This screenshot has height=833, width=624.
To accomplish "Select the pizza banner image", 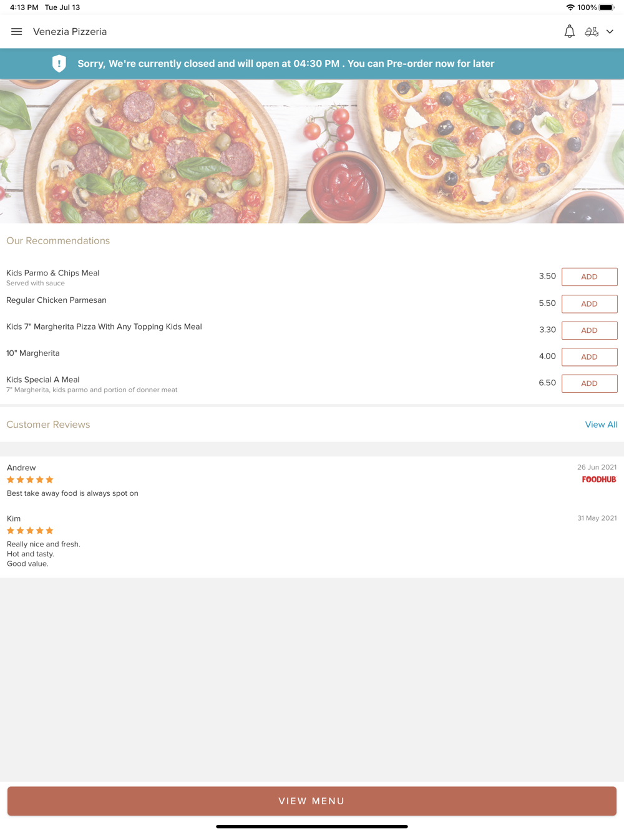I will 312,151.
